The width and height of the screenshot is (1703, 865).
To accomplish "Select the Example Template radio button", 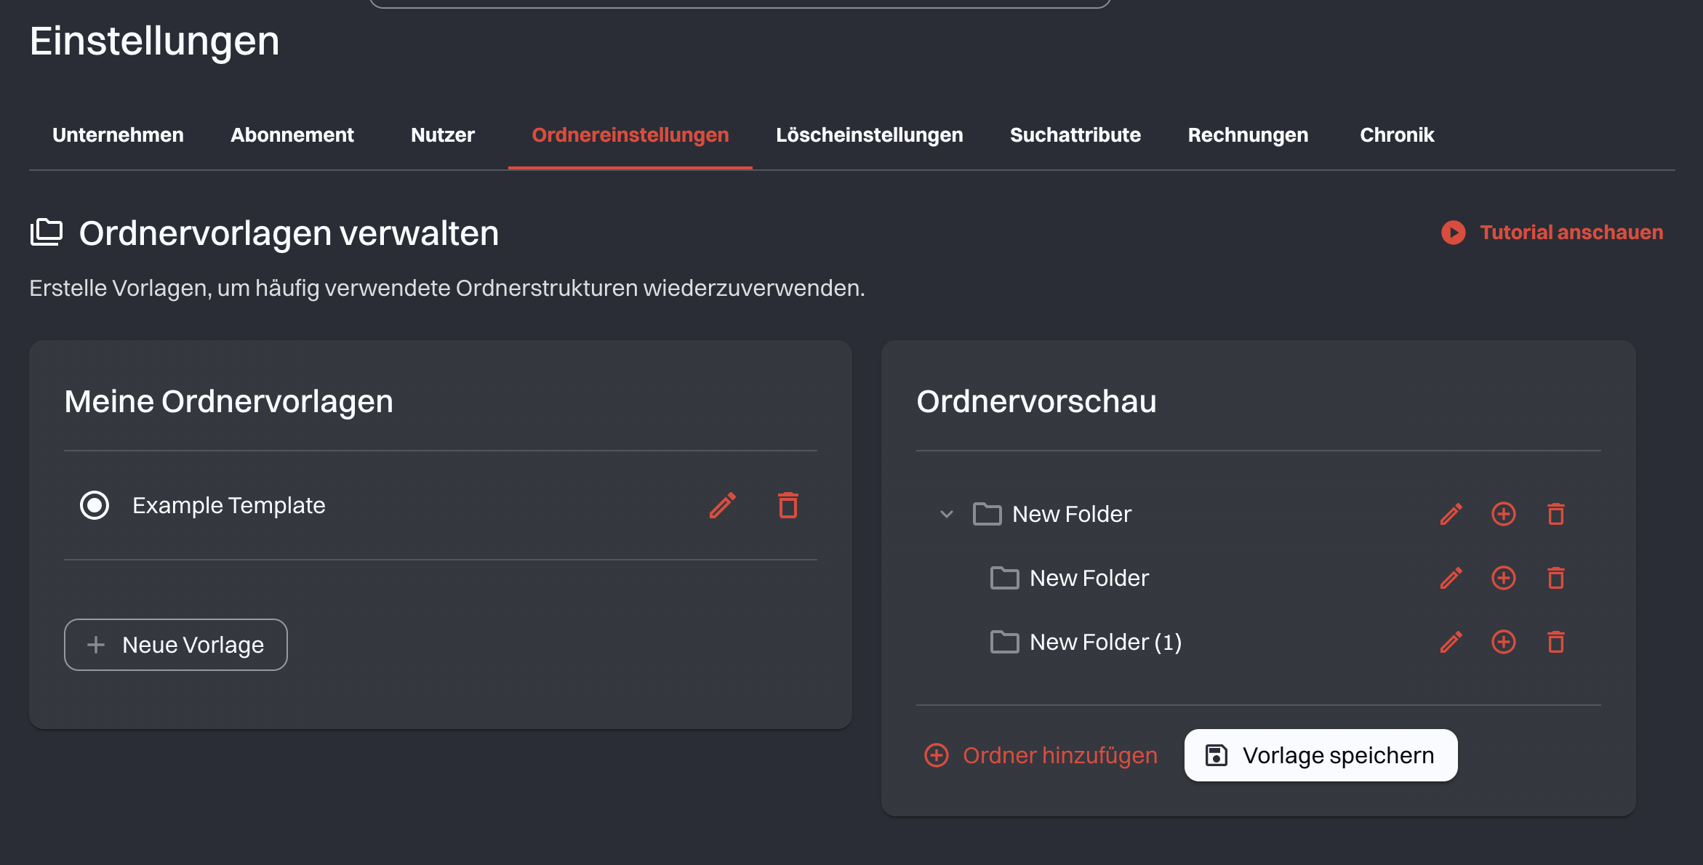I will click(95, 505).
